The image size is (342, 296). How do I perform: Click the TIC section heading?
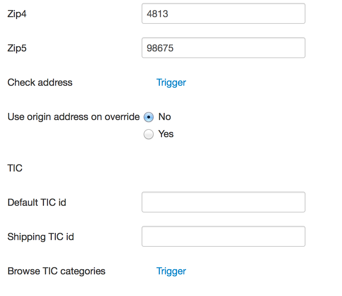pos(15,168)
